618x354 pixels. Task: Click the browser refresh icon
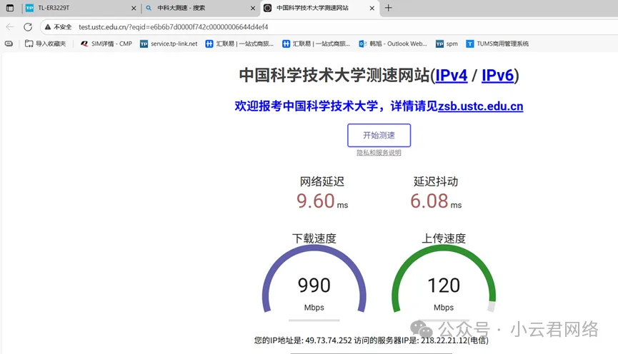[28, 27]
